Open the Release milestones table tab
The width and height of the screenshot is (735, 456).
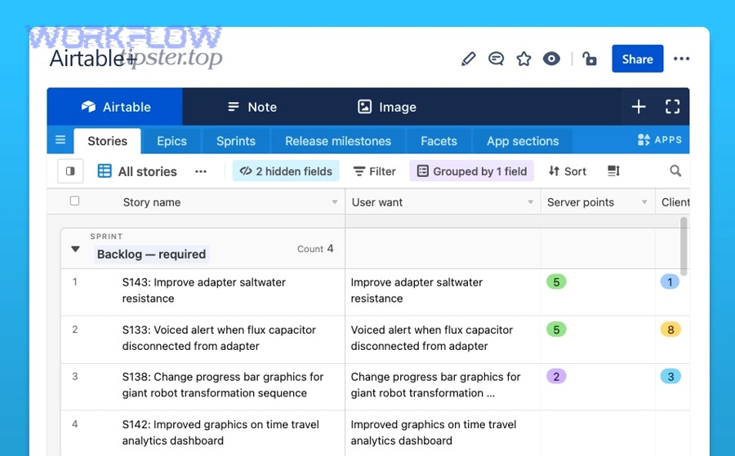pyautogui.click(x=338, y=141)
